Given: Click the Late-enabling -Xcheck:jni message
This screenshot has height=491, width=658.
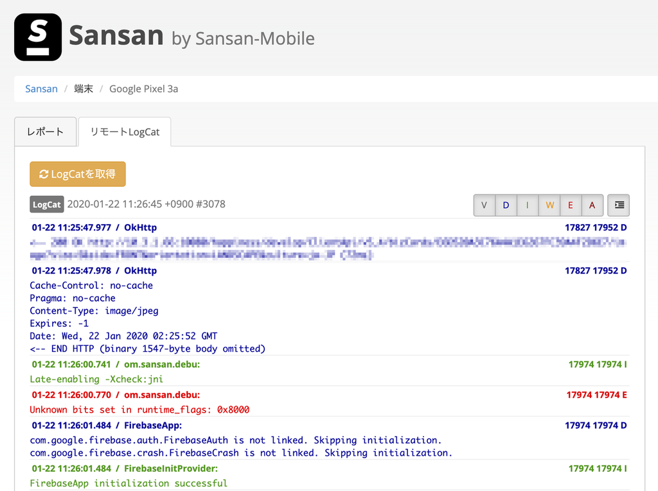Looking at the screenshot, I should (x=96, y=379).
